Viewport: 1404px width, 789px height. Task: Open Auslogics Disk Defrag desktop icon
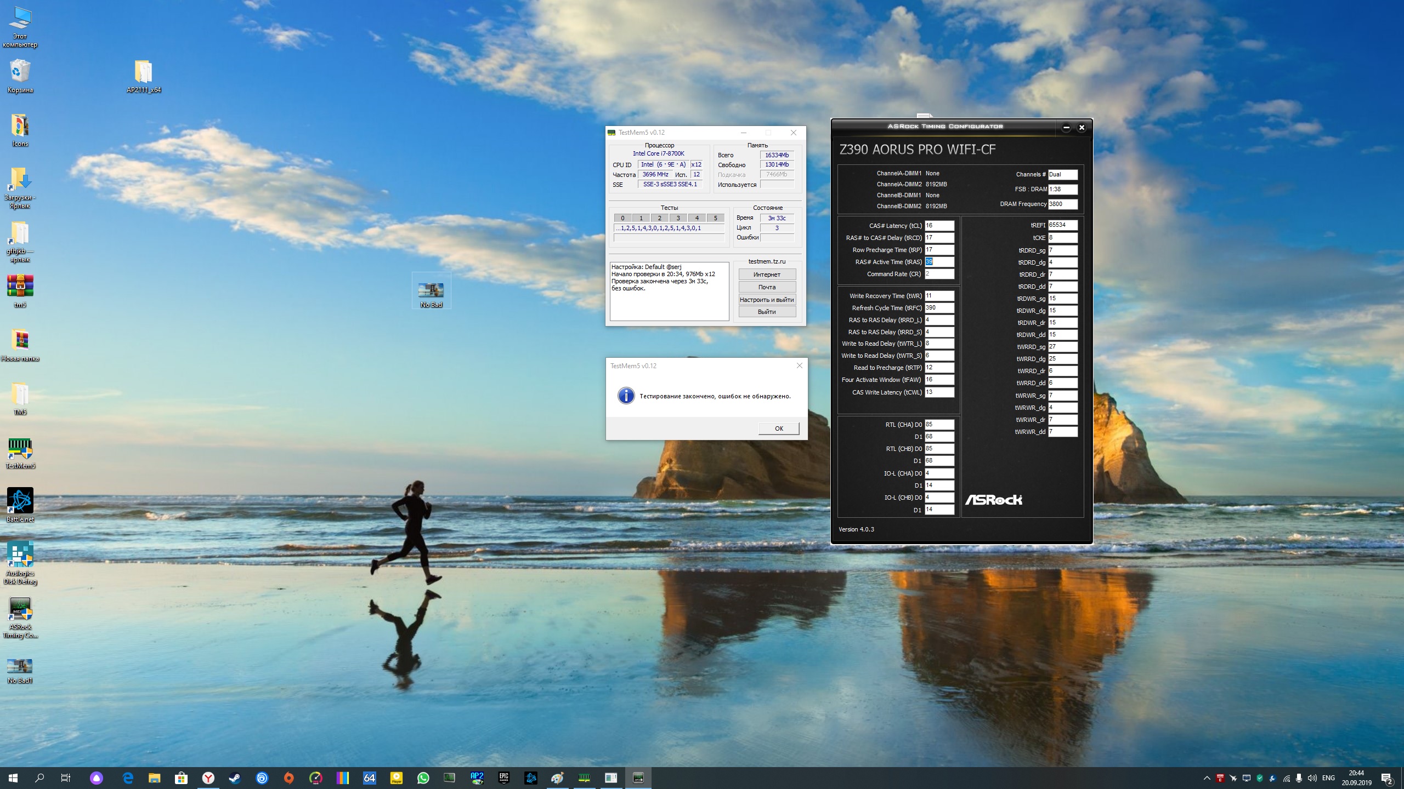point(20,554)
